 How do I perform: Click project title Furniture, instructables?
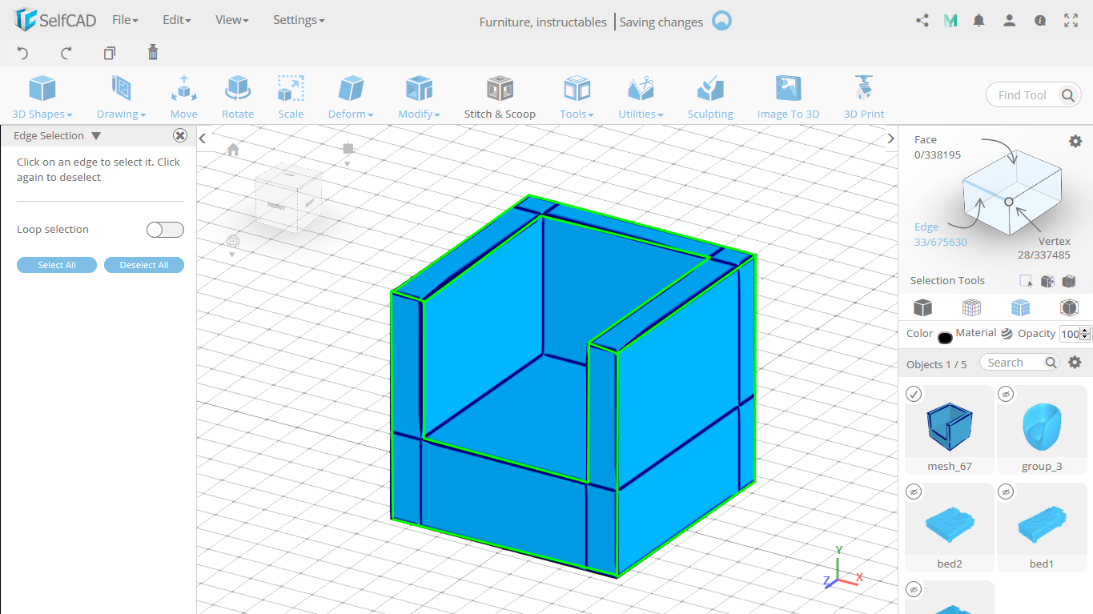[x=543, y=22]
